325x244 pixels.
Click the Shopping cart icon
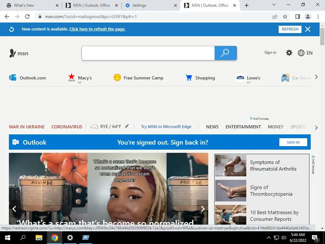point(189,78)
